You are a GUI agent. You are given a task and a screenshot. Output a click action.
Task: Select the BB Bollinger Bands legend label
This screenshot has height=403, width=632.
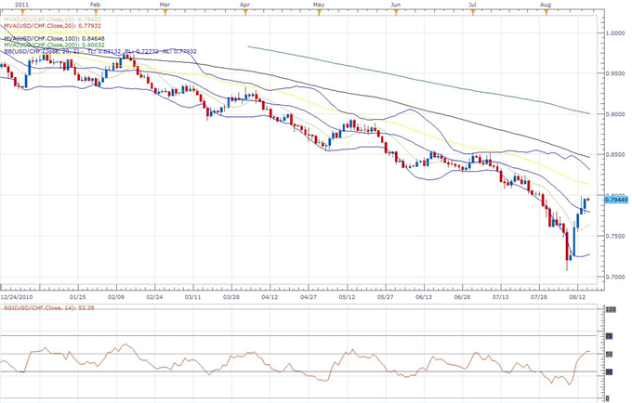click(100, 51)
